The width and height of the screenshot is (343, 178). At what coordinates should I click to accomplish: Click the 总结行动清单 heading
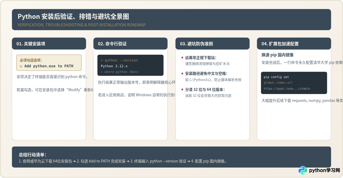pos(33,155)
